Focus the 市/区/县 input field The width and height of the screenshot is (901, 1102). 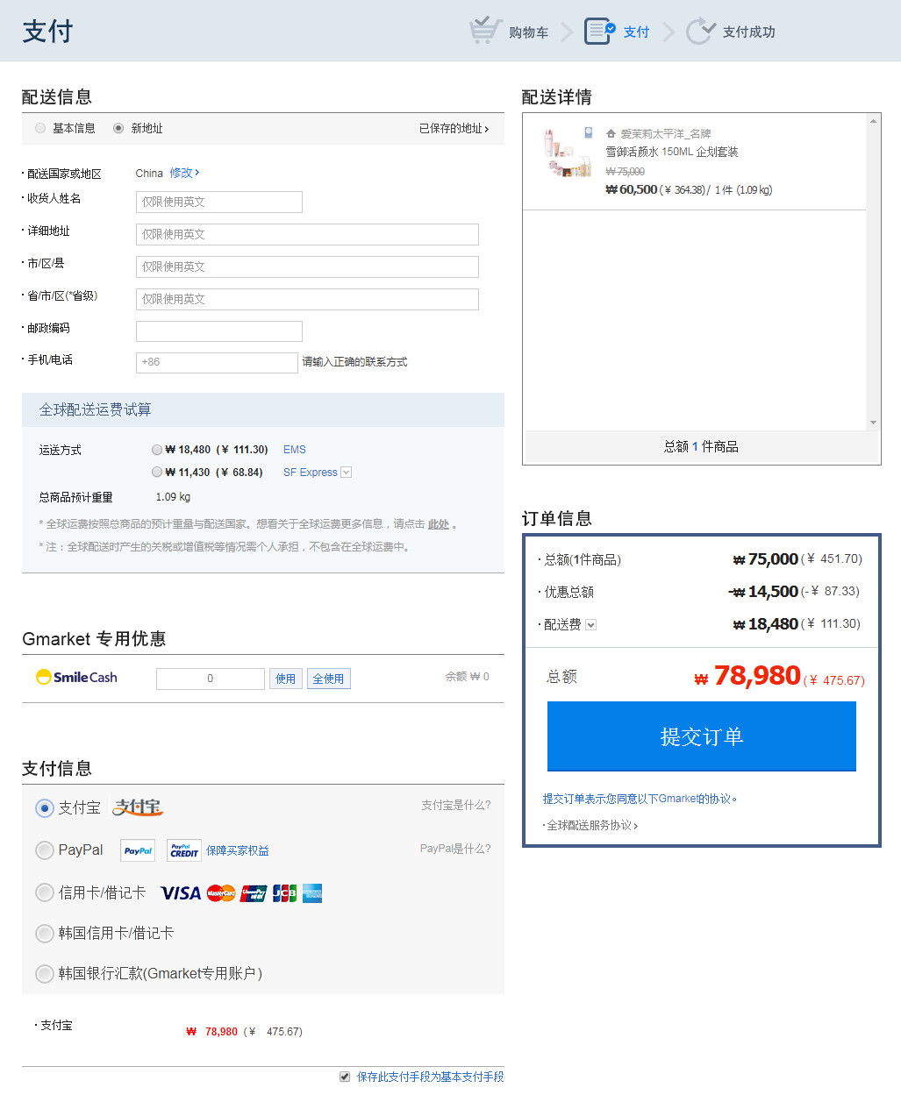pos(307,267)
